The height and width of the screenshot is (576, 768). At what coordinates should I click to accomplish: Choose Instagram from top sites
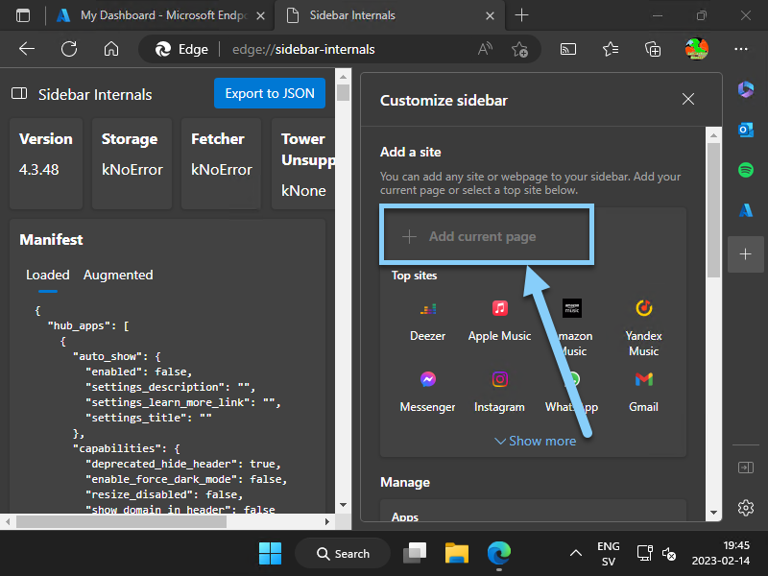(499, 389)
